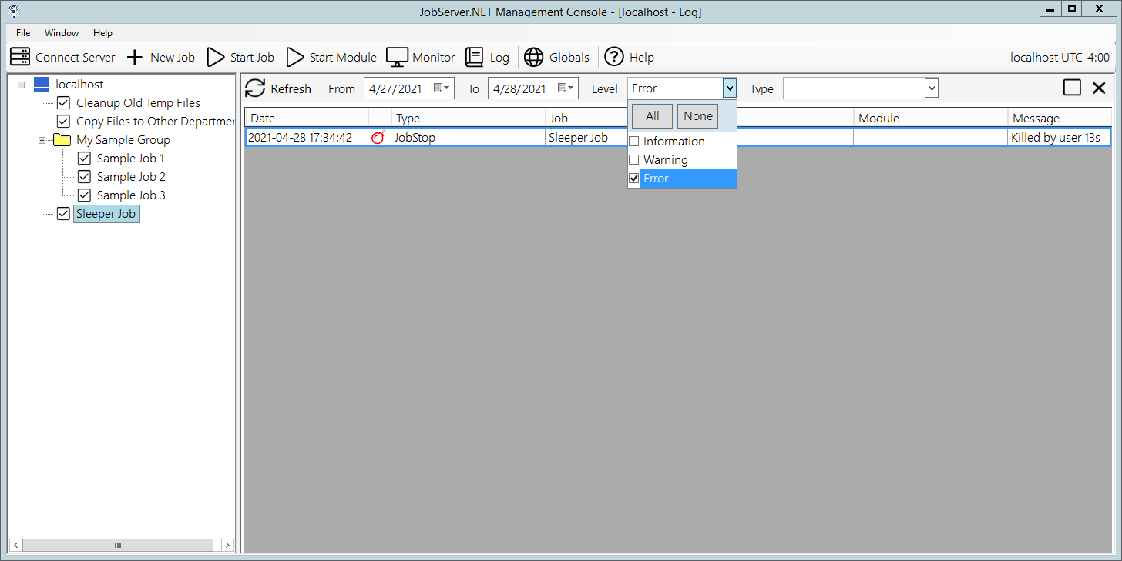This screenshot has height=561, width=1122.
Task: Open the From date calendar picker
Action: pos(442,88)
